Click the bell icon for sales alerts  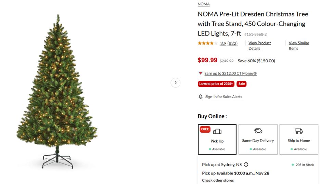pos(201,97)
